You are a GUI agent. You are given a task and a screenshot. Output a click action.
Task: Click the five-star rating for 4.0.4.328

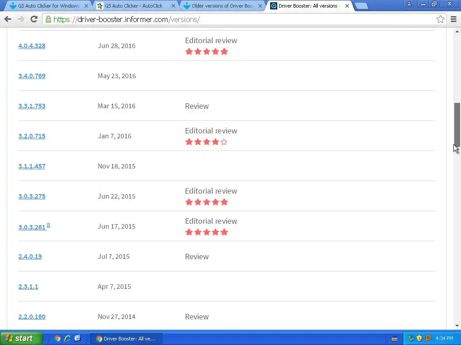tap(207, 52)
